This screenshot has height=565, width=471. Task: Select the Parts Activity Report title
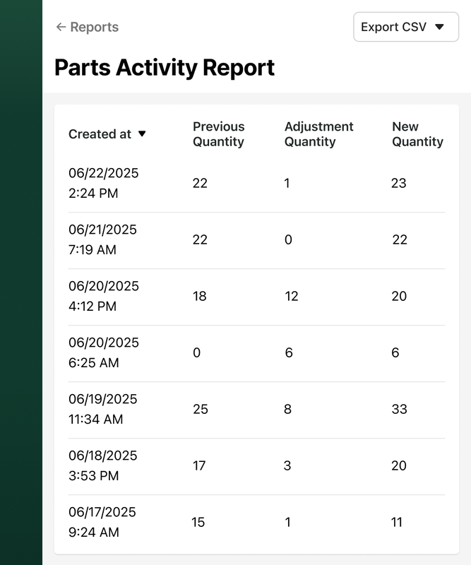point(165,67)
